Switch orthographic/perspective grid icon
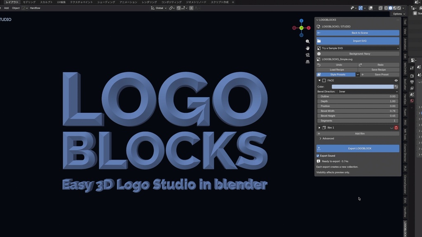The height and width of the screenshot is (237, 422). click(x=307, y=62)
